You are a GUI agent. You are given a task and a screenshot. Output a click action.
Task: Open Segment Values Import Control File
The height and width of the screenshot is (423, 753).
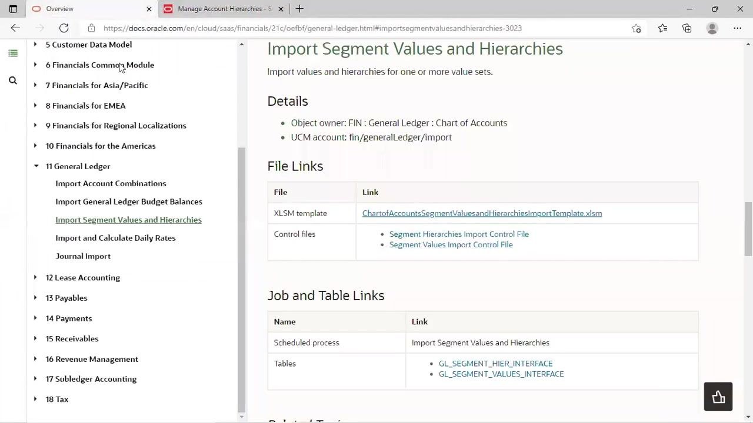point(451,244)
